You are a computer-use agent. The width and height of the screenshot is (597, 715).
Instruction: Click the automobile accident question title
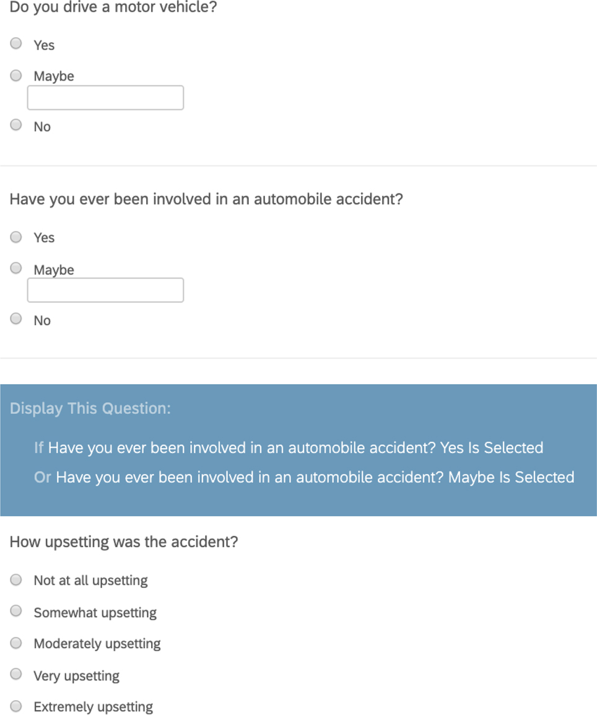tap(206, 200)
